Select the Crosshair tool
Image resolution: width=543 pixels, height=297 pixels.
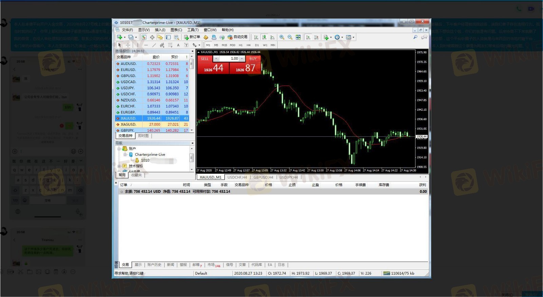click(128, 45)
